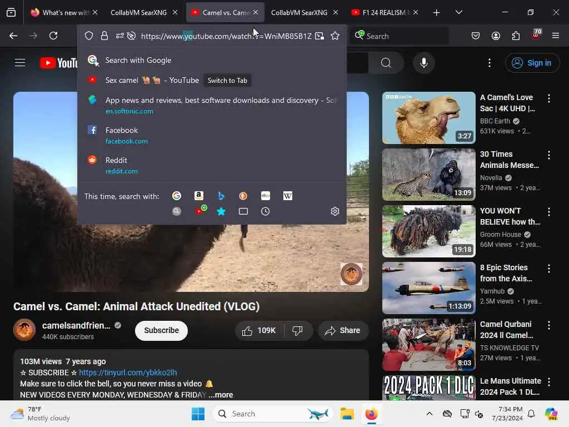The width and height of the screenshot is (569, 427).
Task: Go back to previous page
Action: pyautogui.click(x=13, y=36)
